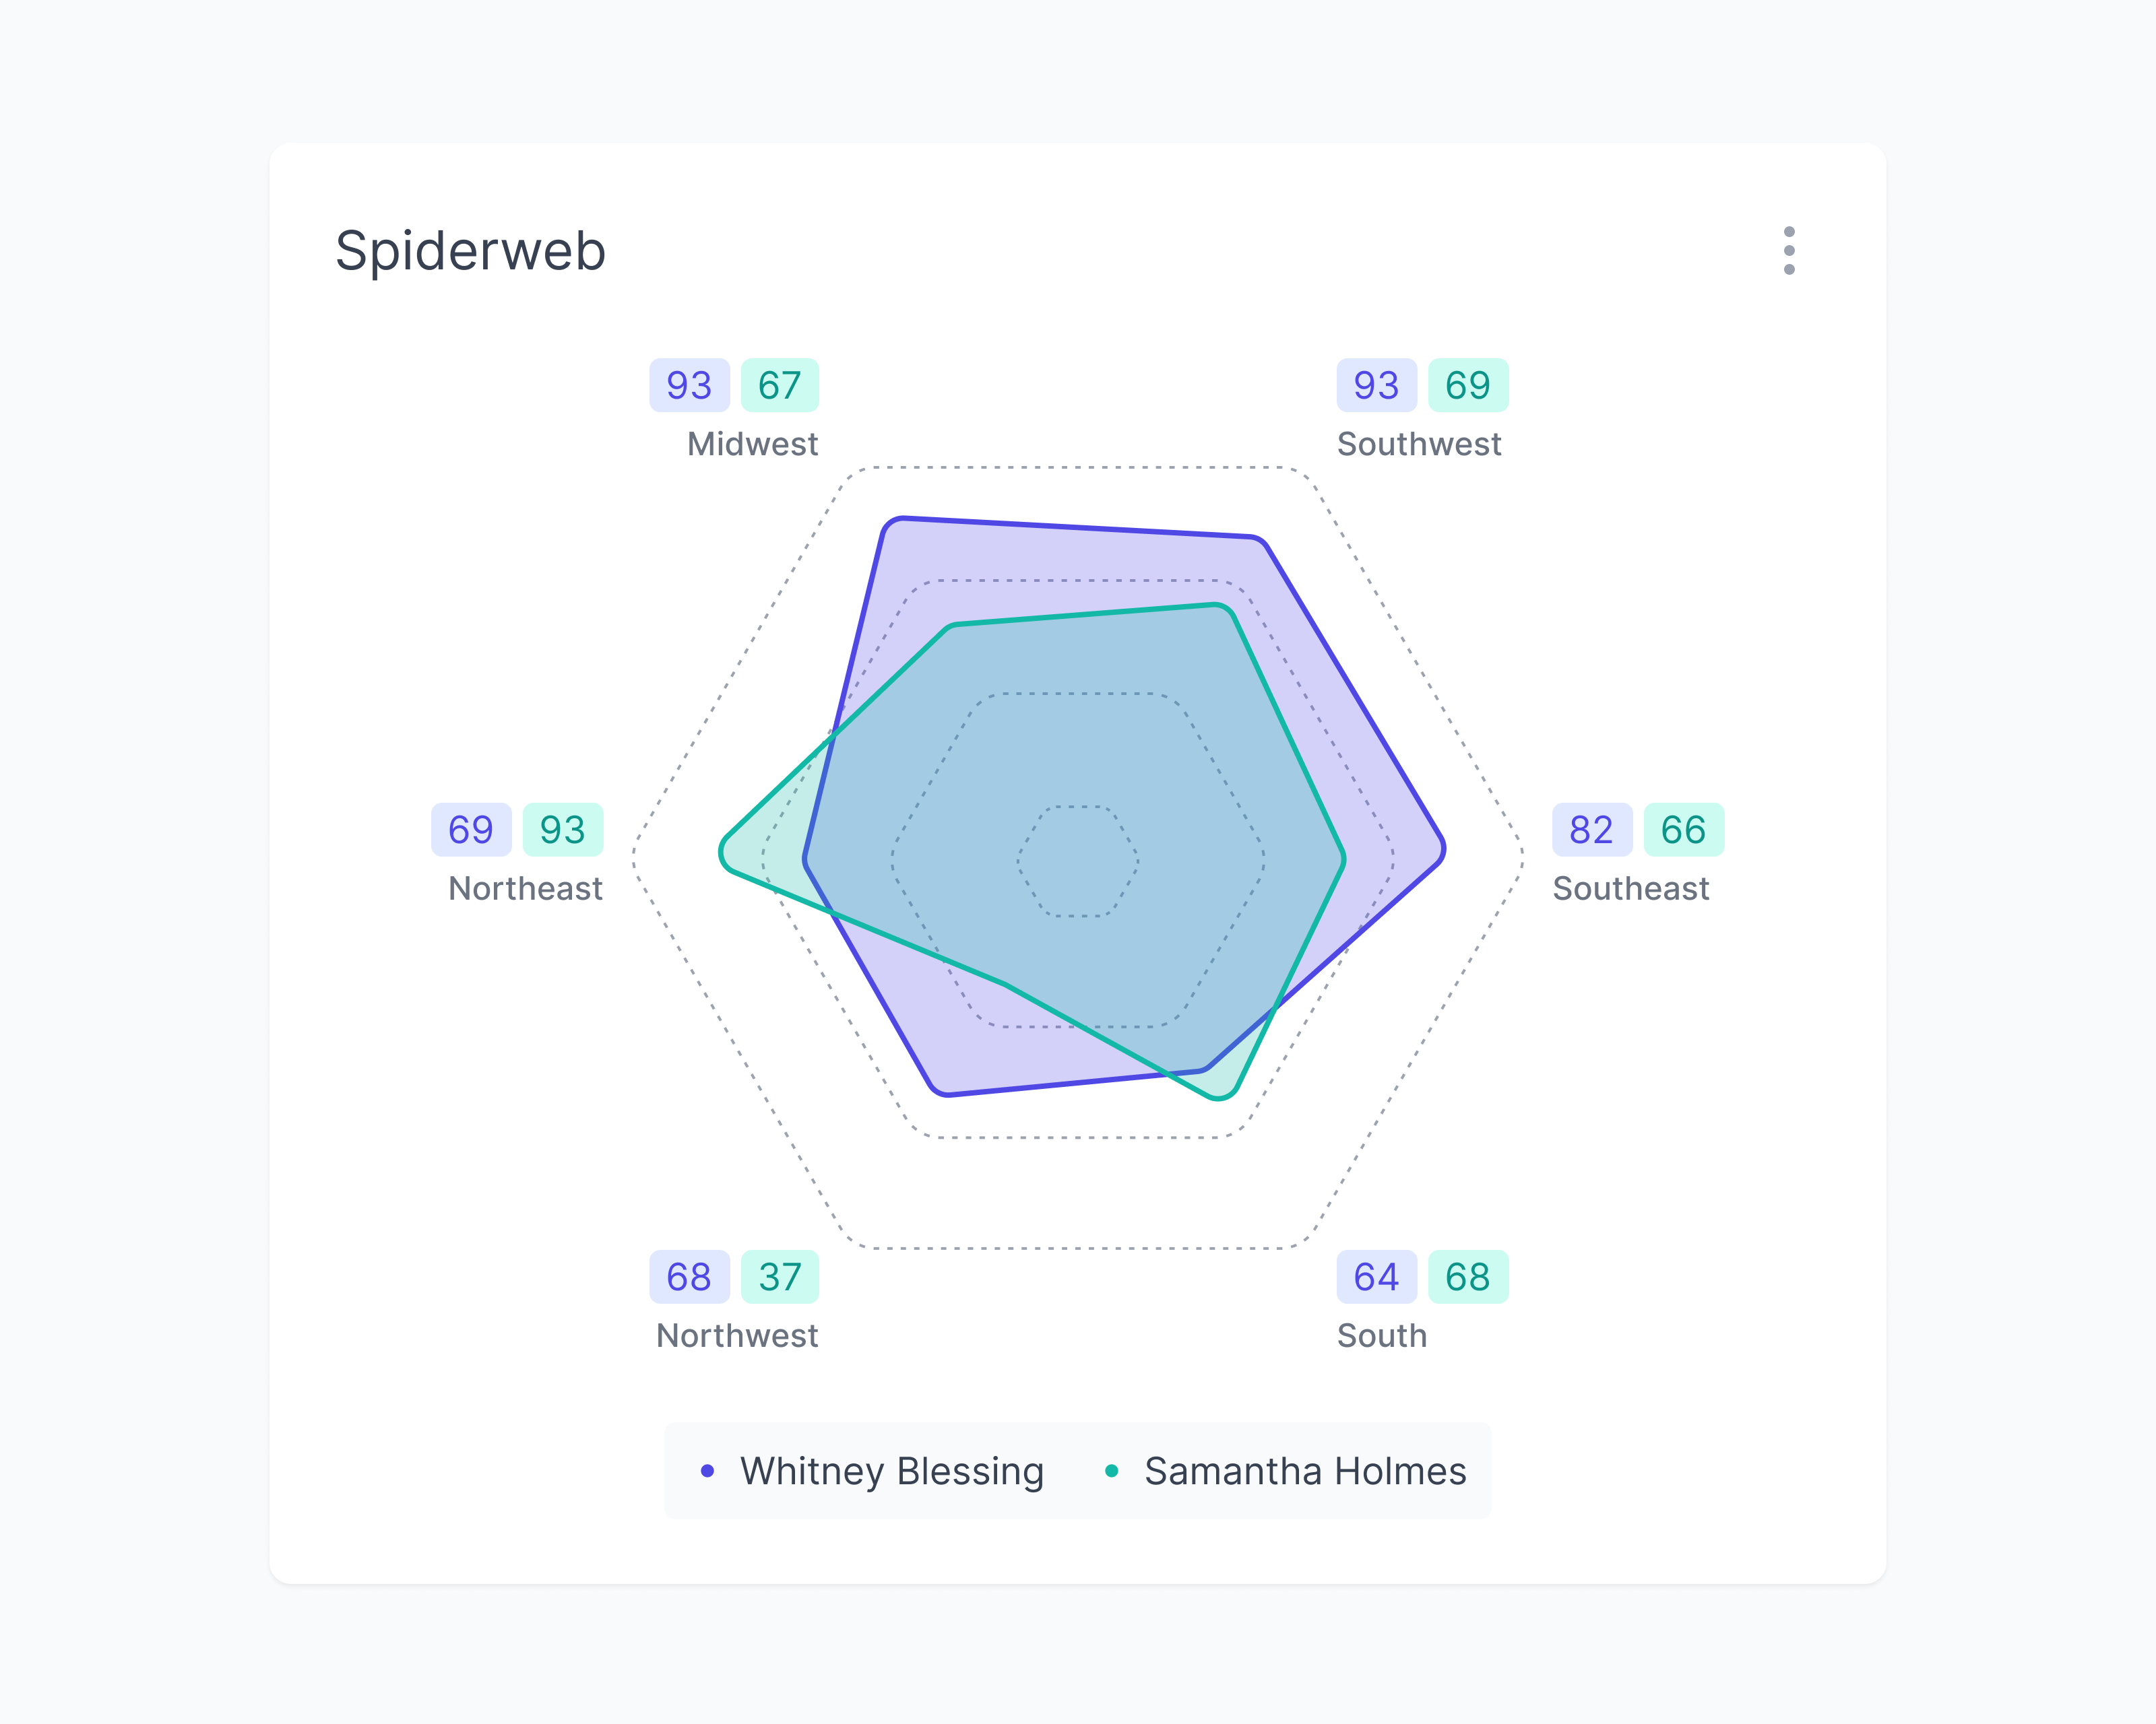
Task: Click the Northwest axis label
Action: [737, 1335]
